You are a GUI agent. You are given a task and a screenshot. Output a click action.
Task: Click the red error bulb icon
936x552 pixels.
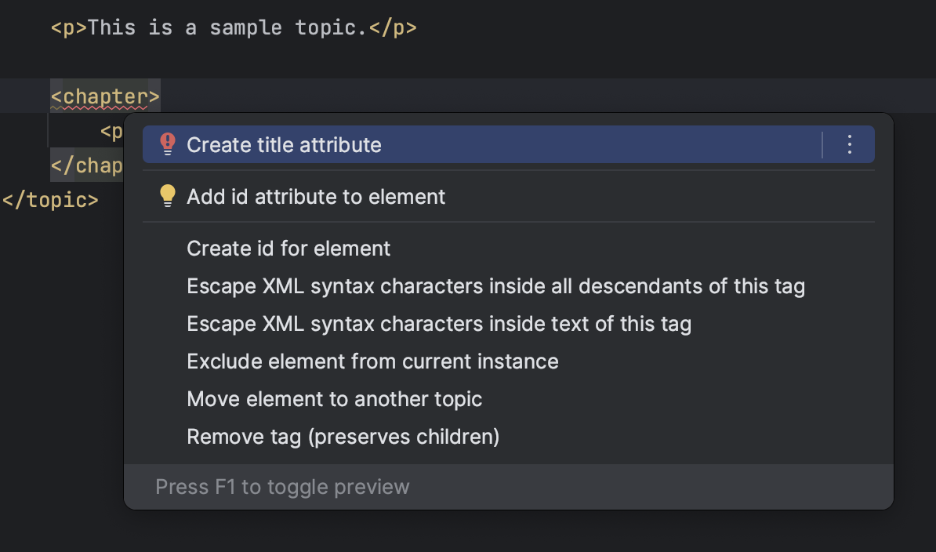[x=168, y=144]
